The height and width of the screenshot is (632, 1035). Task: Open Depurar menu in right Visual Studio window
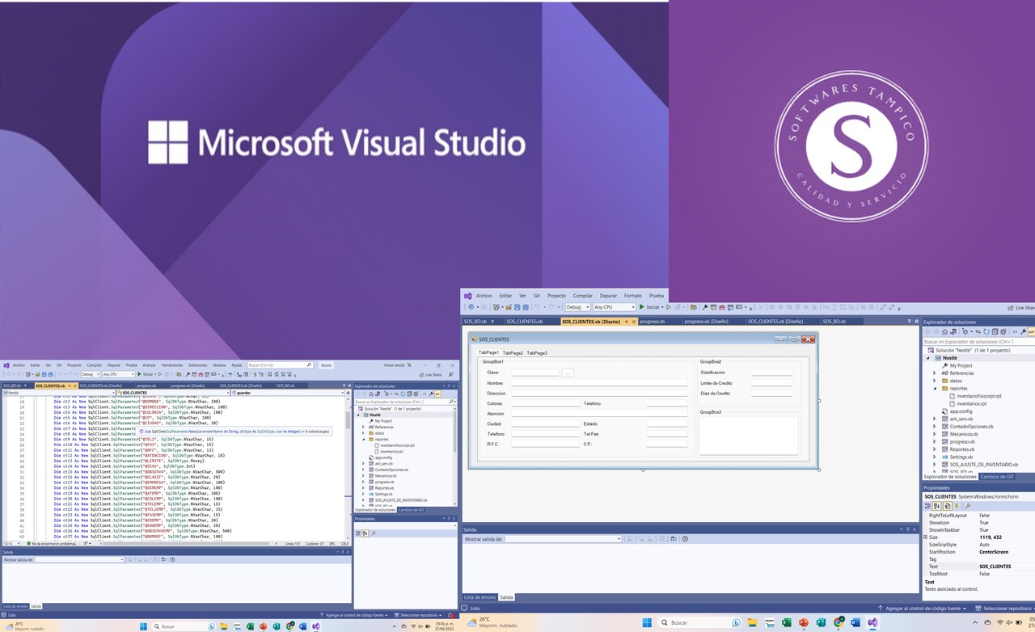click(608, 296)
